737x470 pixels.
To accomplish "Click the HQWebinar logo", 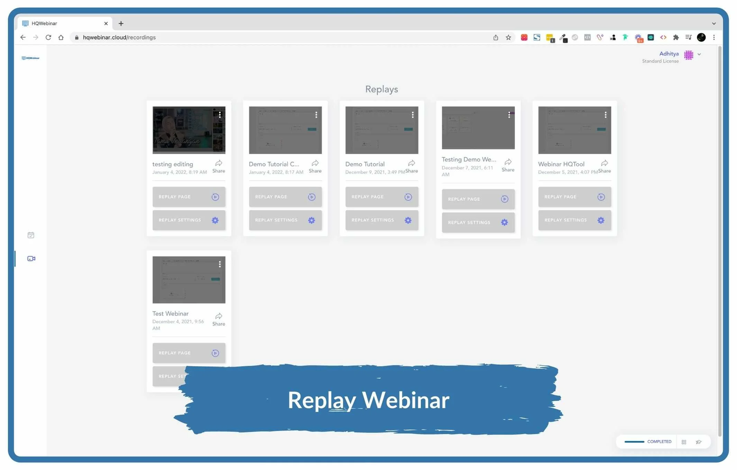I will [30, 58].
